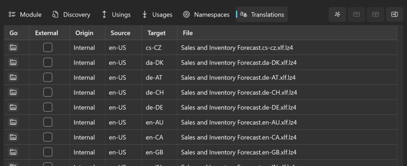Select the Translations tab

pyautogui.click(x=262, y=14)
